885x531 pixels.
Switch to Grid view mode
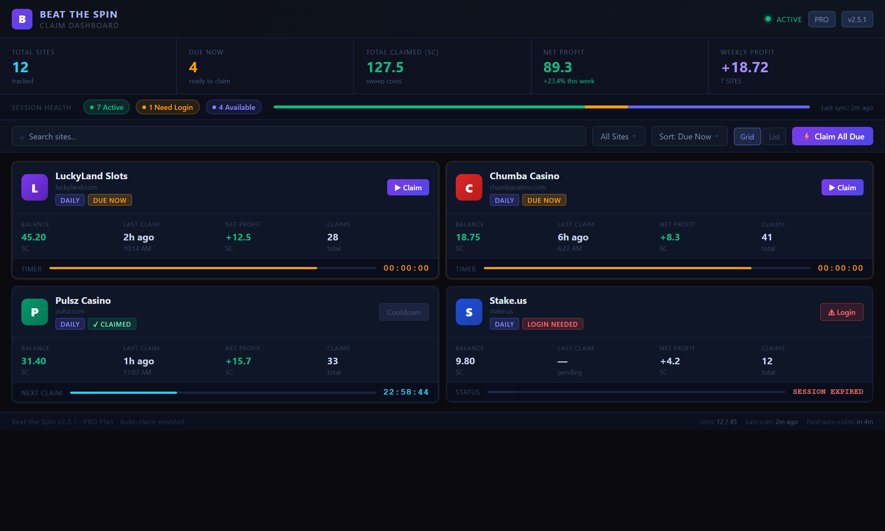point(747,136)
